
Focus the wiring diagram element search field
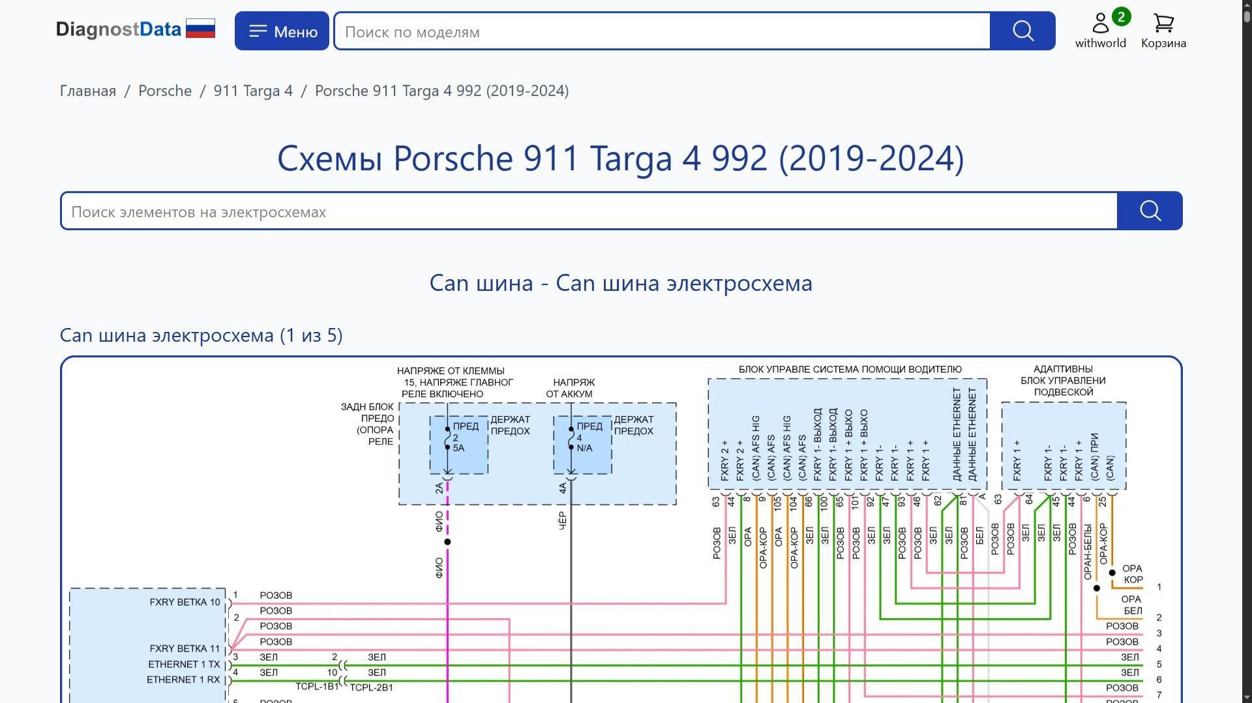coord(589,211)
